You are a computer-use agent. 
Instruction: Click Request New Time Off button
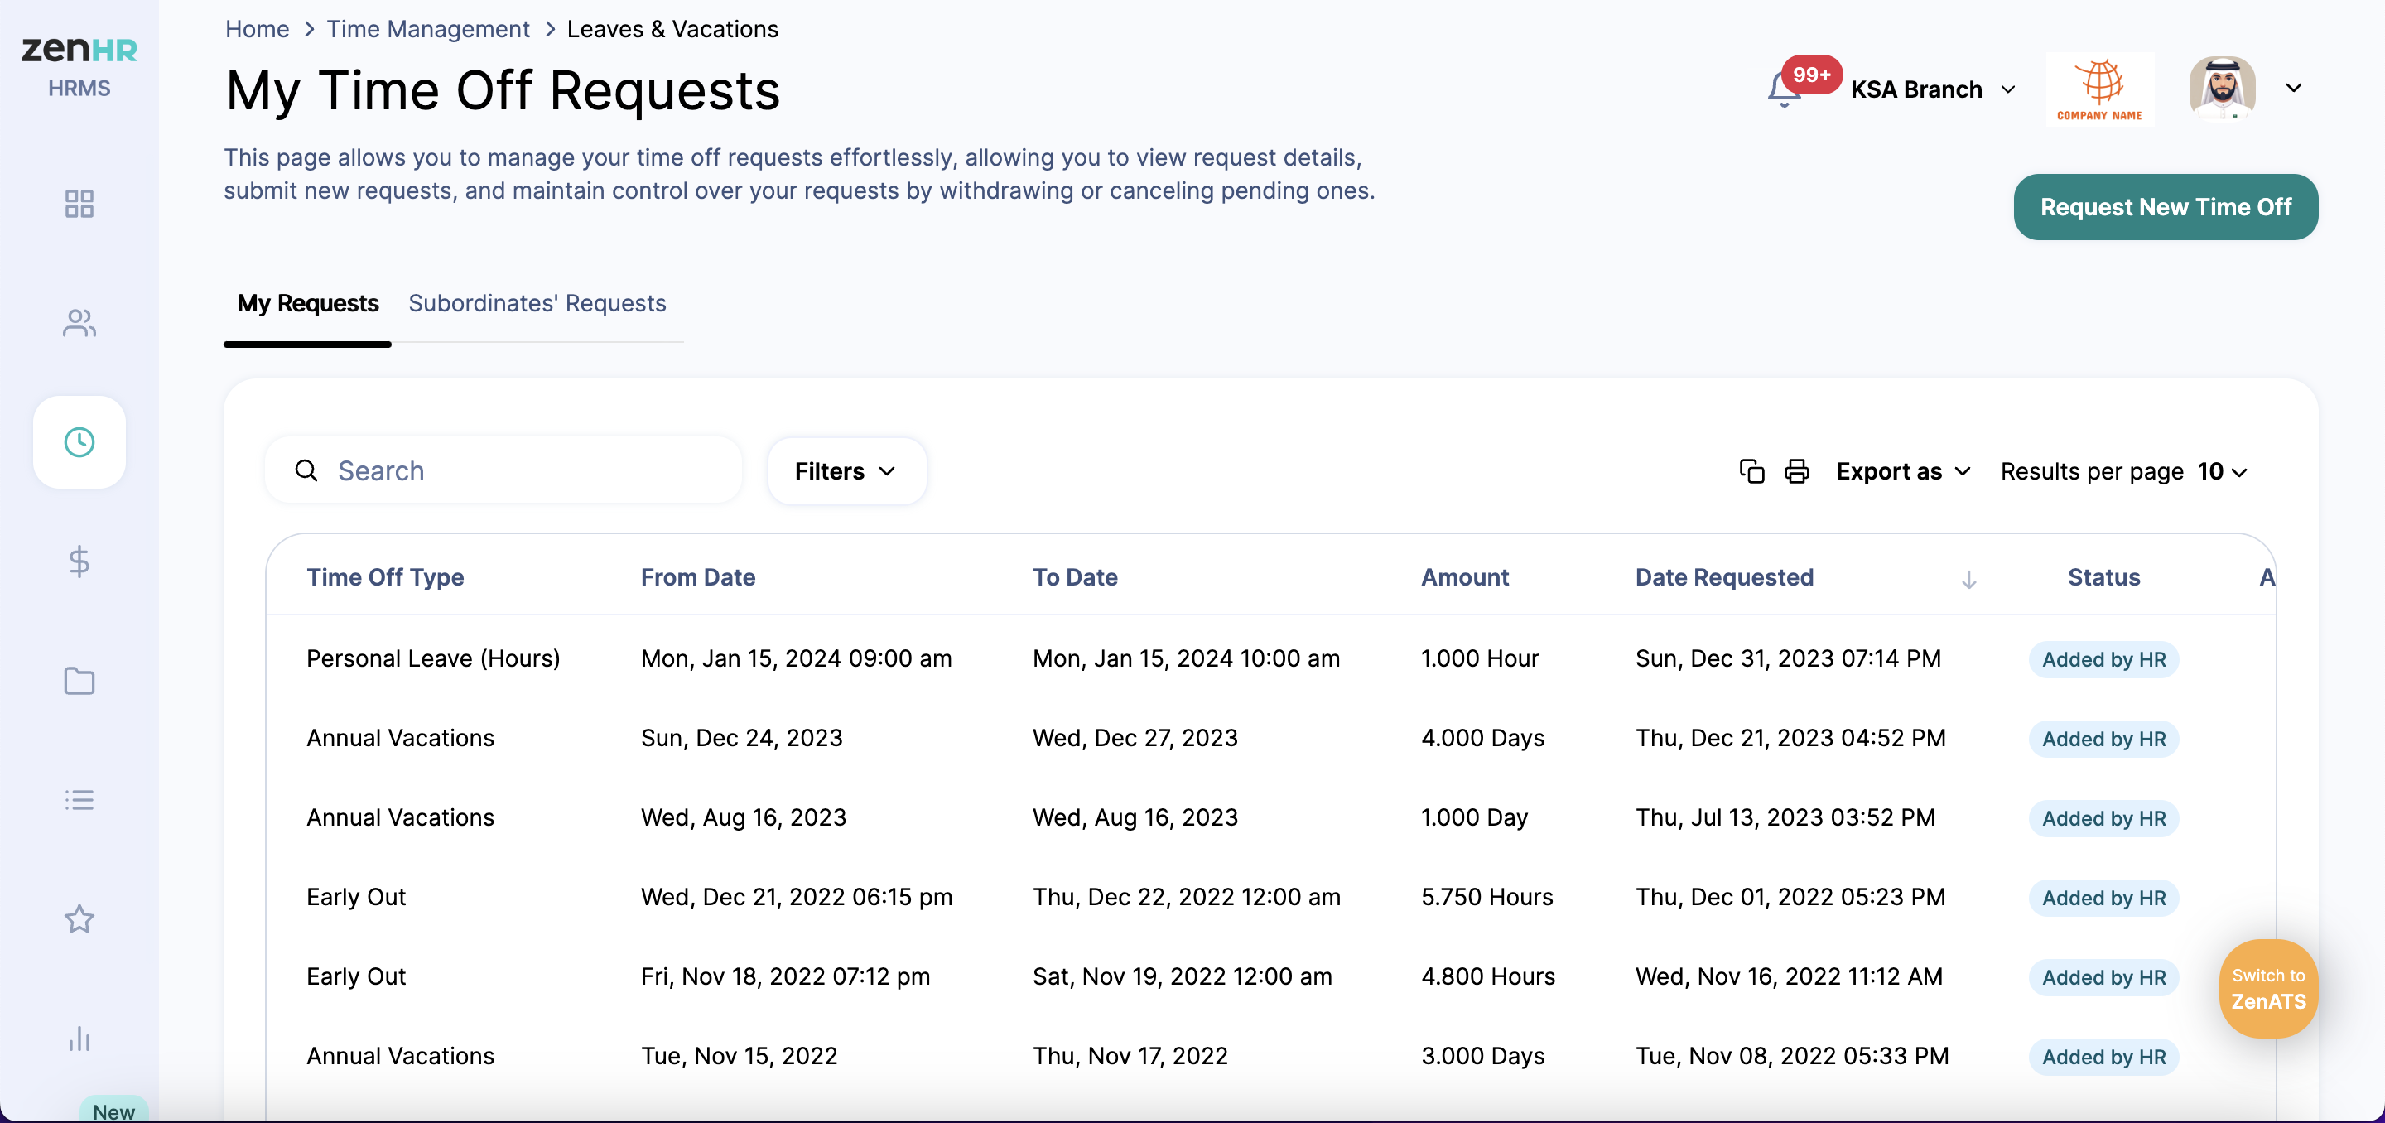(x=2166, y=207)
